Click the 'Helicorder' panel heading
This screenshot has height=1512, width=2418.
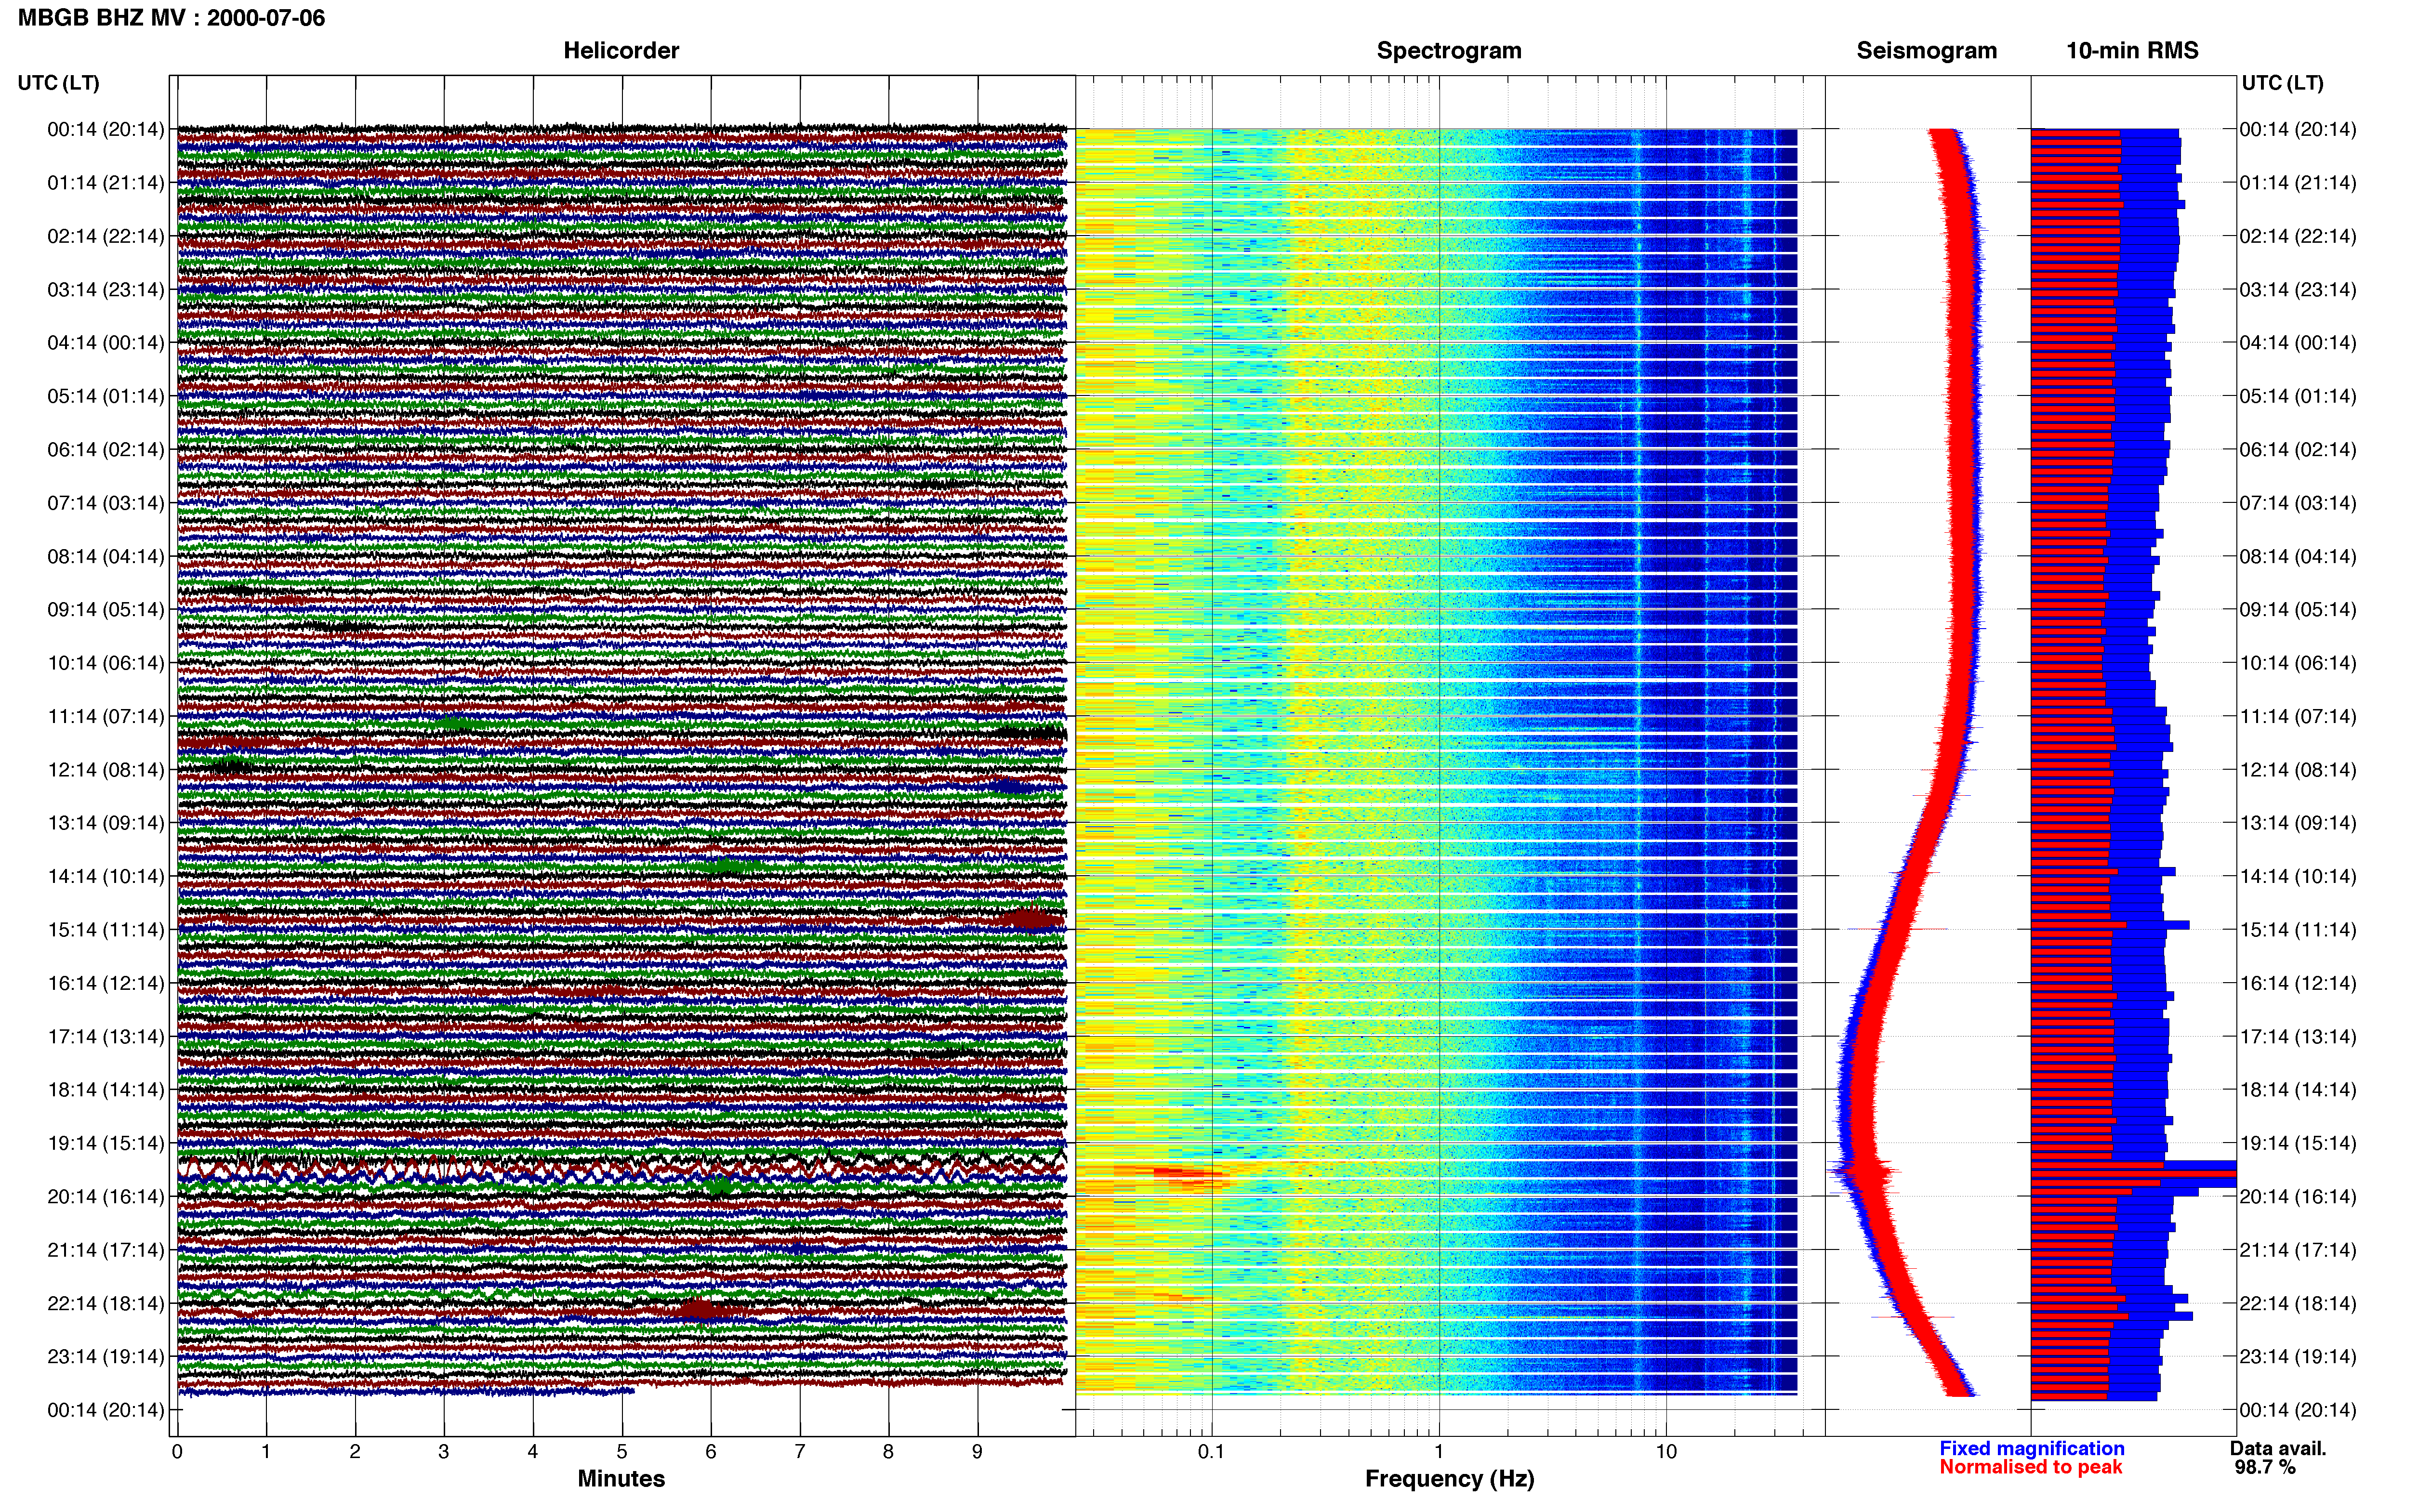[x=621, y=50]
